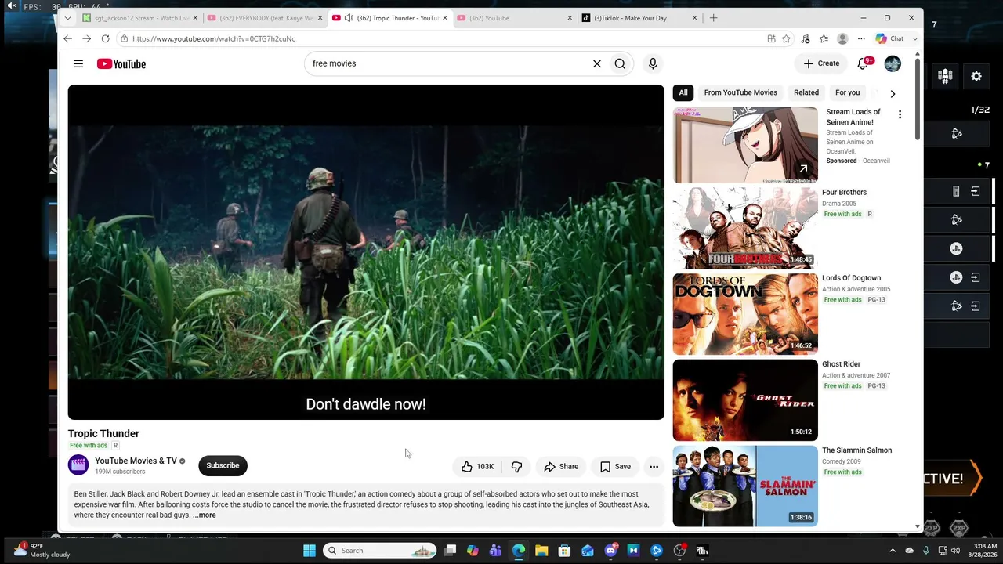Run the YouTube search with magnifier button
The width and height of the screenshot is (1003, 564).
(620, 63)
